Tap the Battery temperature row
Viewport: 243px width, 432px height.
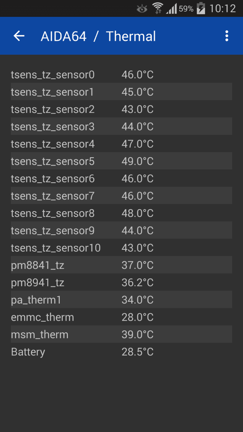(121, 352)
